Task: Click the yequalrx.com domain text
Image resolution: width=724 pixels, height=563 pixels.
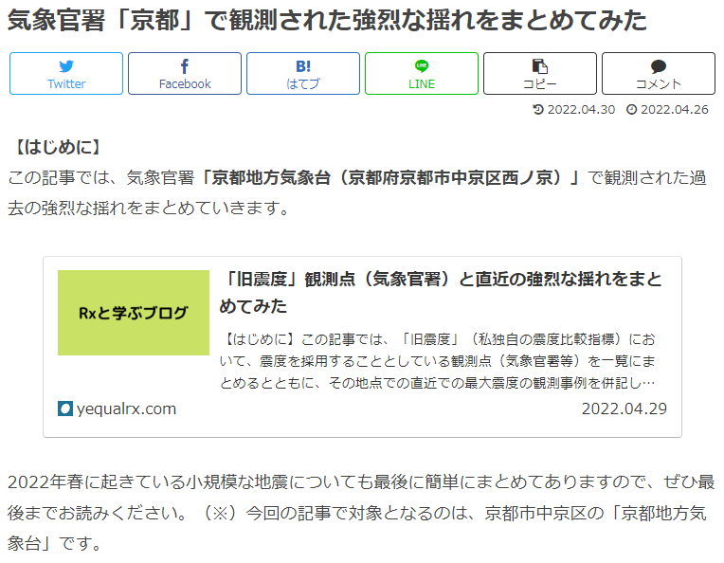Action: [x=127, y=409]
